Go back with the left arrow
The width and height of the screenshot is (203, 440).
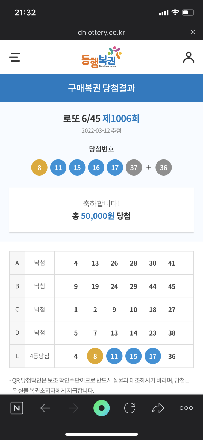(45, 408)
